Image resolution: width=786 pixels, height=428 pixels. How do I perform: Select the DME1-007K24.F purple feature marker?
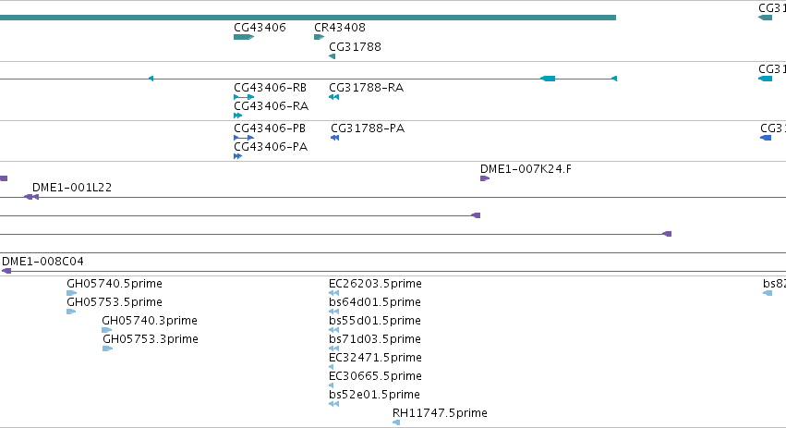coord(485,178)
